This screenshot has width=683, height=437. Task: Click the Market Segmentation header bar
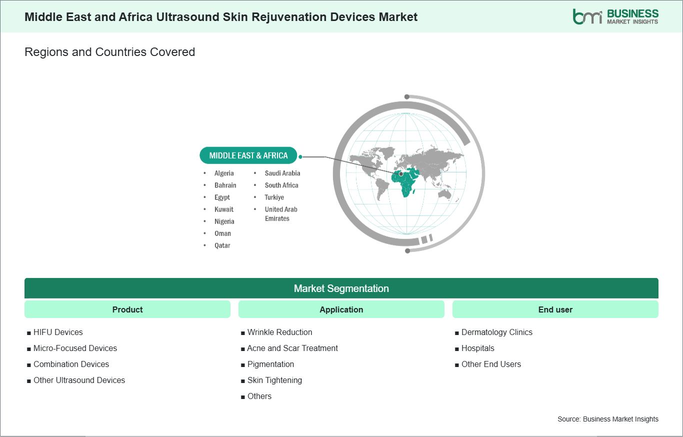click(341, 288)
